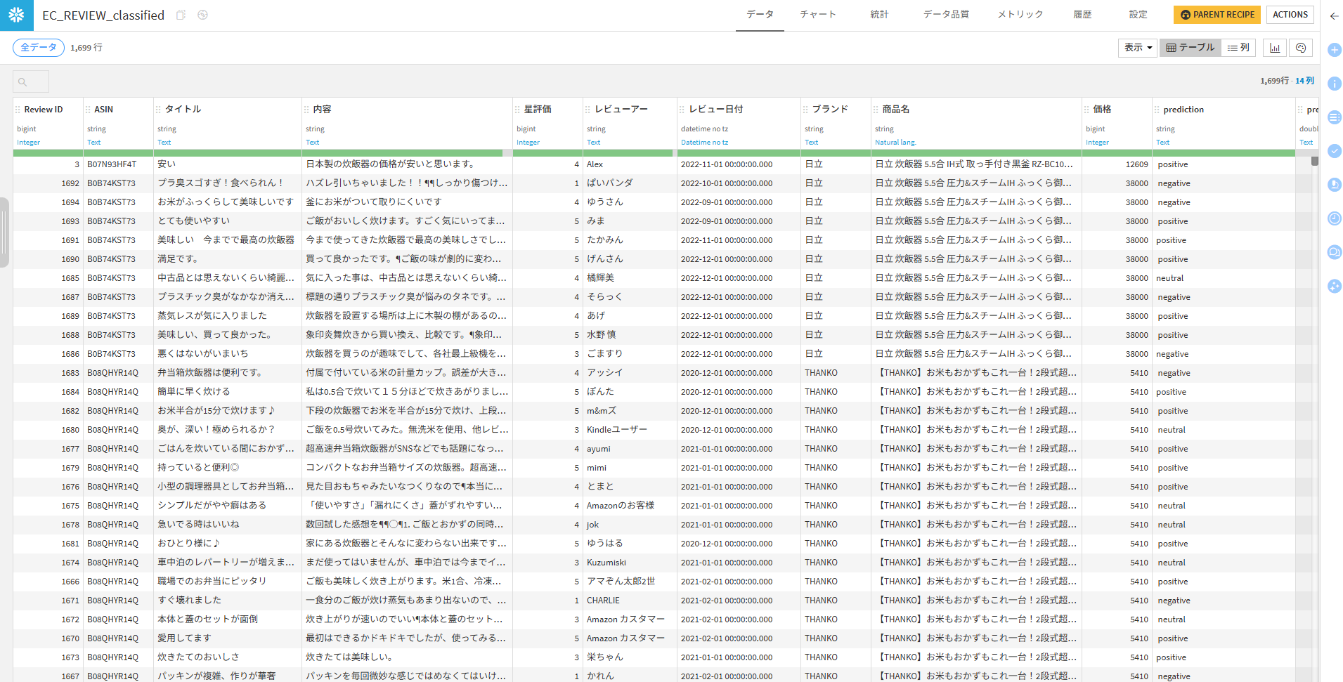Collapse the right panel with the back arrow
Viewport: 1343px width, 682px height.
[x=1334, y=15]
